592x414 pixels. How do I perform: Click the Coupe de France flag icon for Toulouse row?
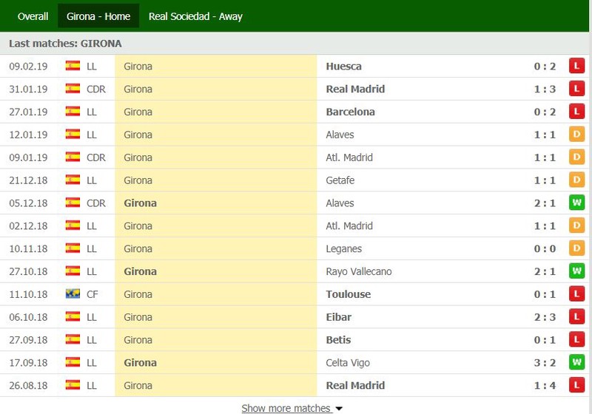point(73,293)
